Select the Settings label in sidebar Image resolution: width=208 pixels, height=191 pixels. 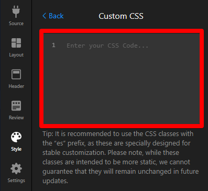click(16, 181)
